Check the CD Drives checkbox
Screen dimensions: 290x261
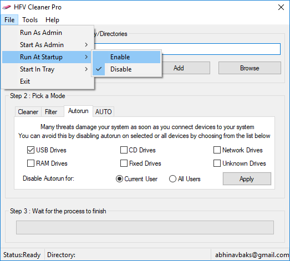pyautogui.click(x=124, y=150)
